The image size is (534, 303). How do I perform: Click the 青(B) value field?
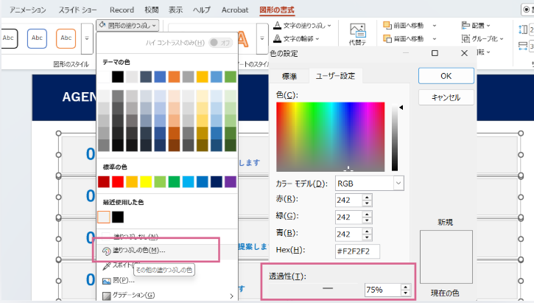pyautogui.click(x=348, y=234)
